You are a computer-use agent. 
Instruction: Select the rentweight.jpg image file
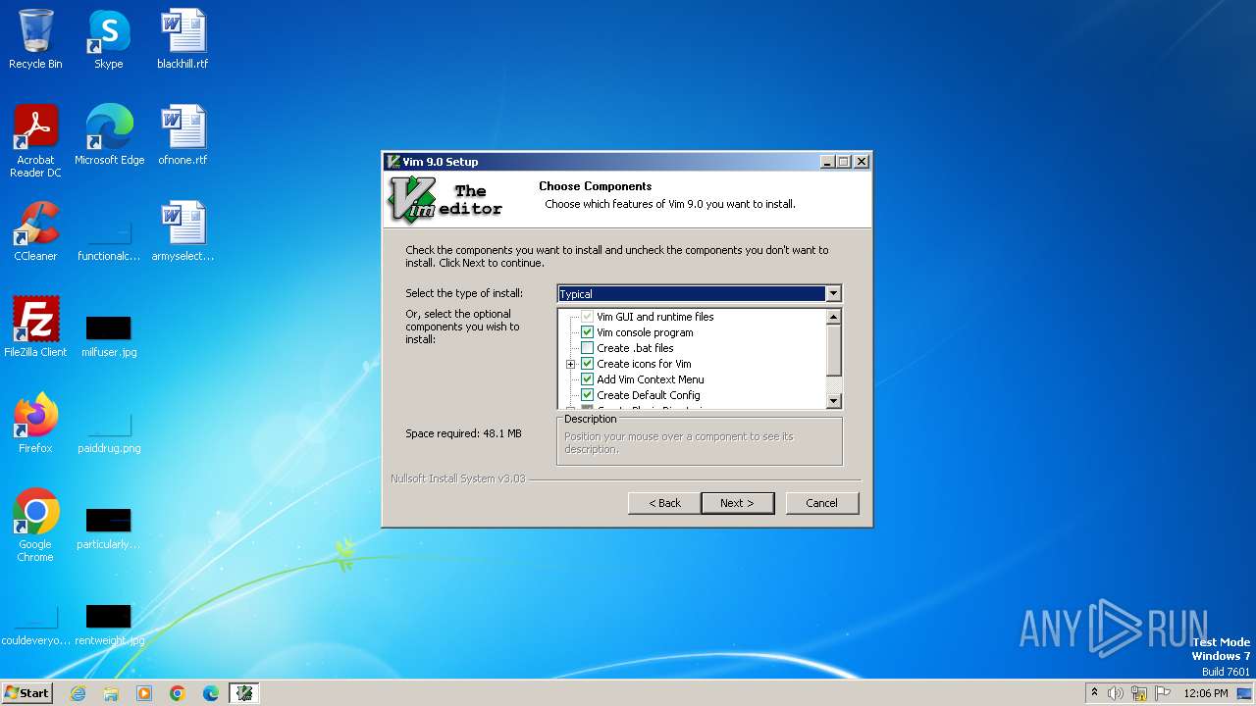pyautogui.click(x=109, y=624)
